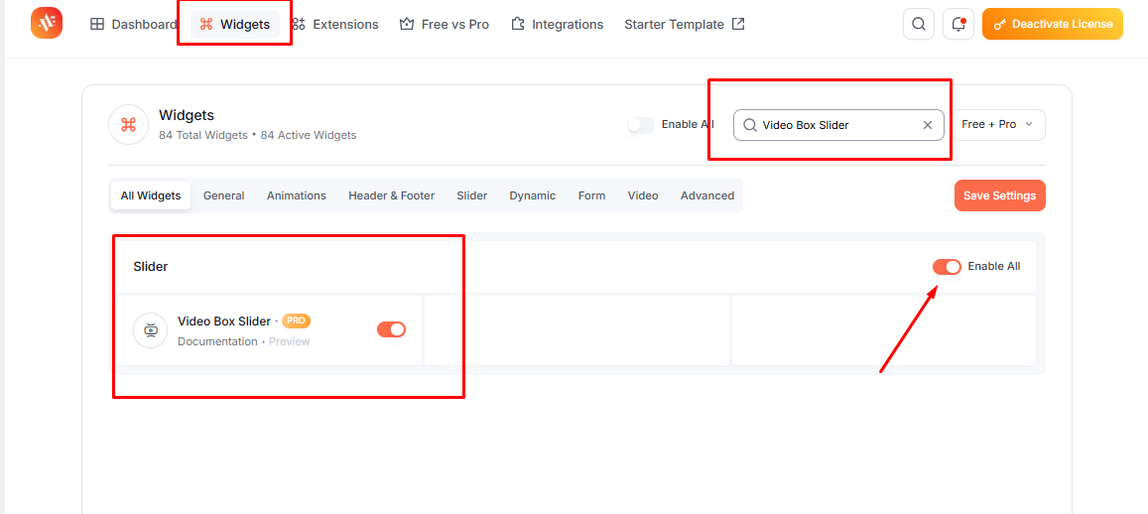The height and width of the screenshot is (514, 1148).
Task: Switch to the Animations tab
Action: [297, 195]
